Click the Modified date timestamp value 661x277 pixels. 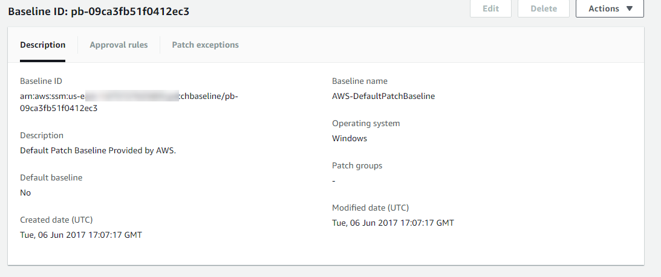(x=393, y=223)
